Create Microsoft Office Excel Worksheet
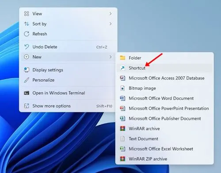Viewport: 221px width, 173px height. (164, 149)
